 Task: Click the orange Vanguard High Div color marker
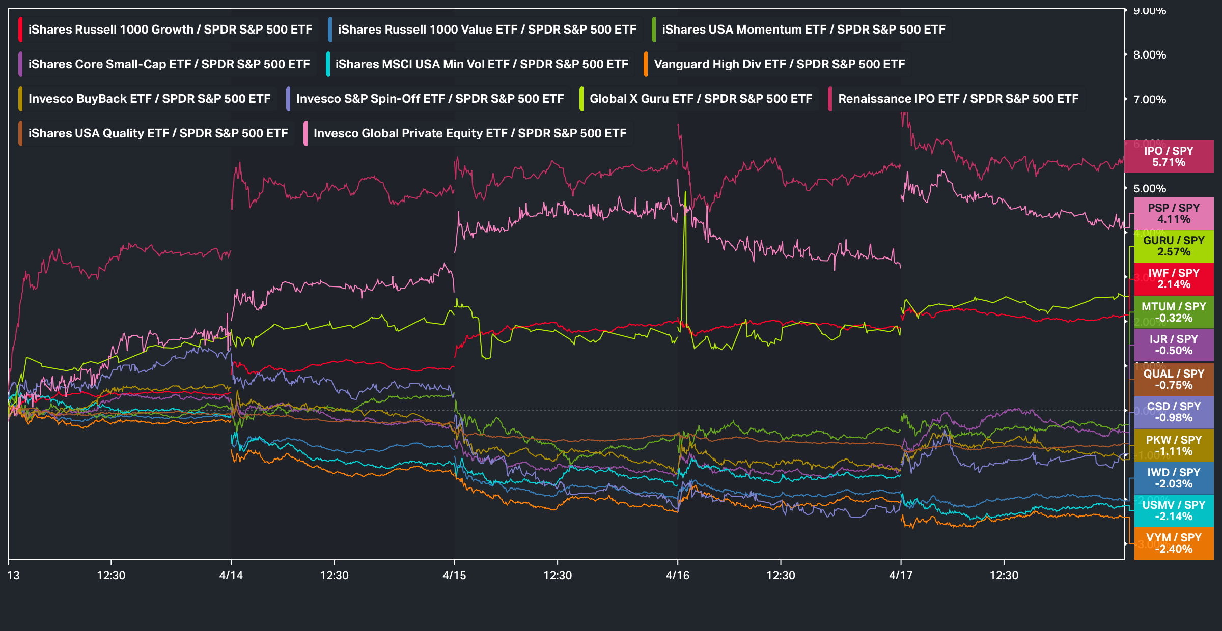click(646, 64)
